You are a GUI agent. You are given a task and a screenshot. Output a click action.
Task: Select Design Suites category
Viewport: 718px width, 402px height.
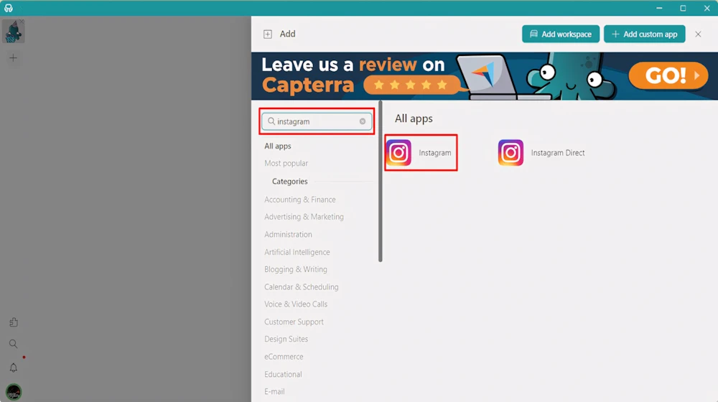coord(286,340)
